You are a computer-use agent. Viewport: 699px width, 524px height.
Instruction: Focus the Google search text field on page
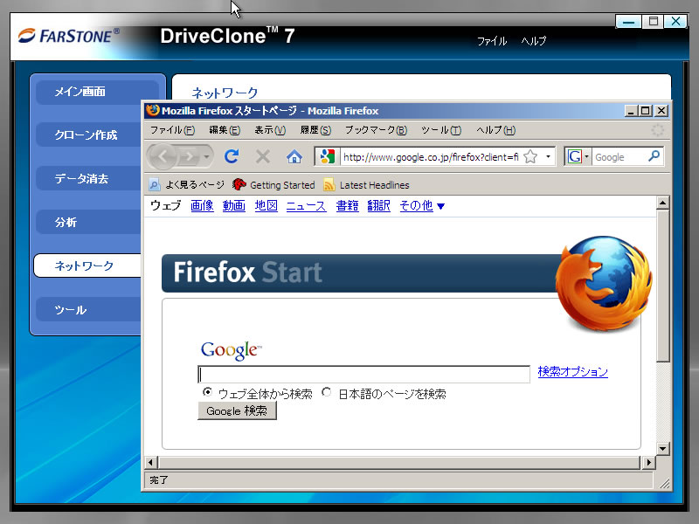[x=363, y=375]
